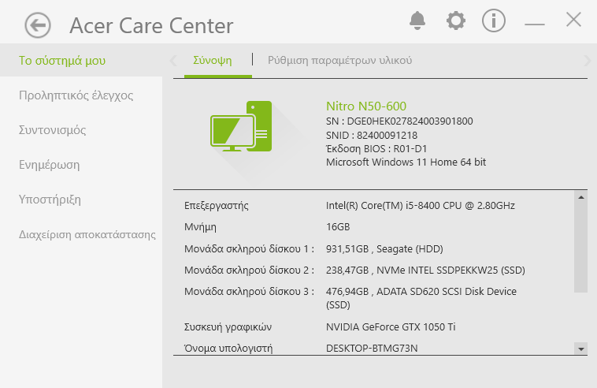This screenshot has height=388, width=597.
Task: Close the Acer Care Center window
Action: [573, 20]
